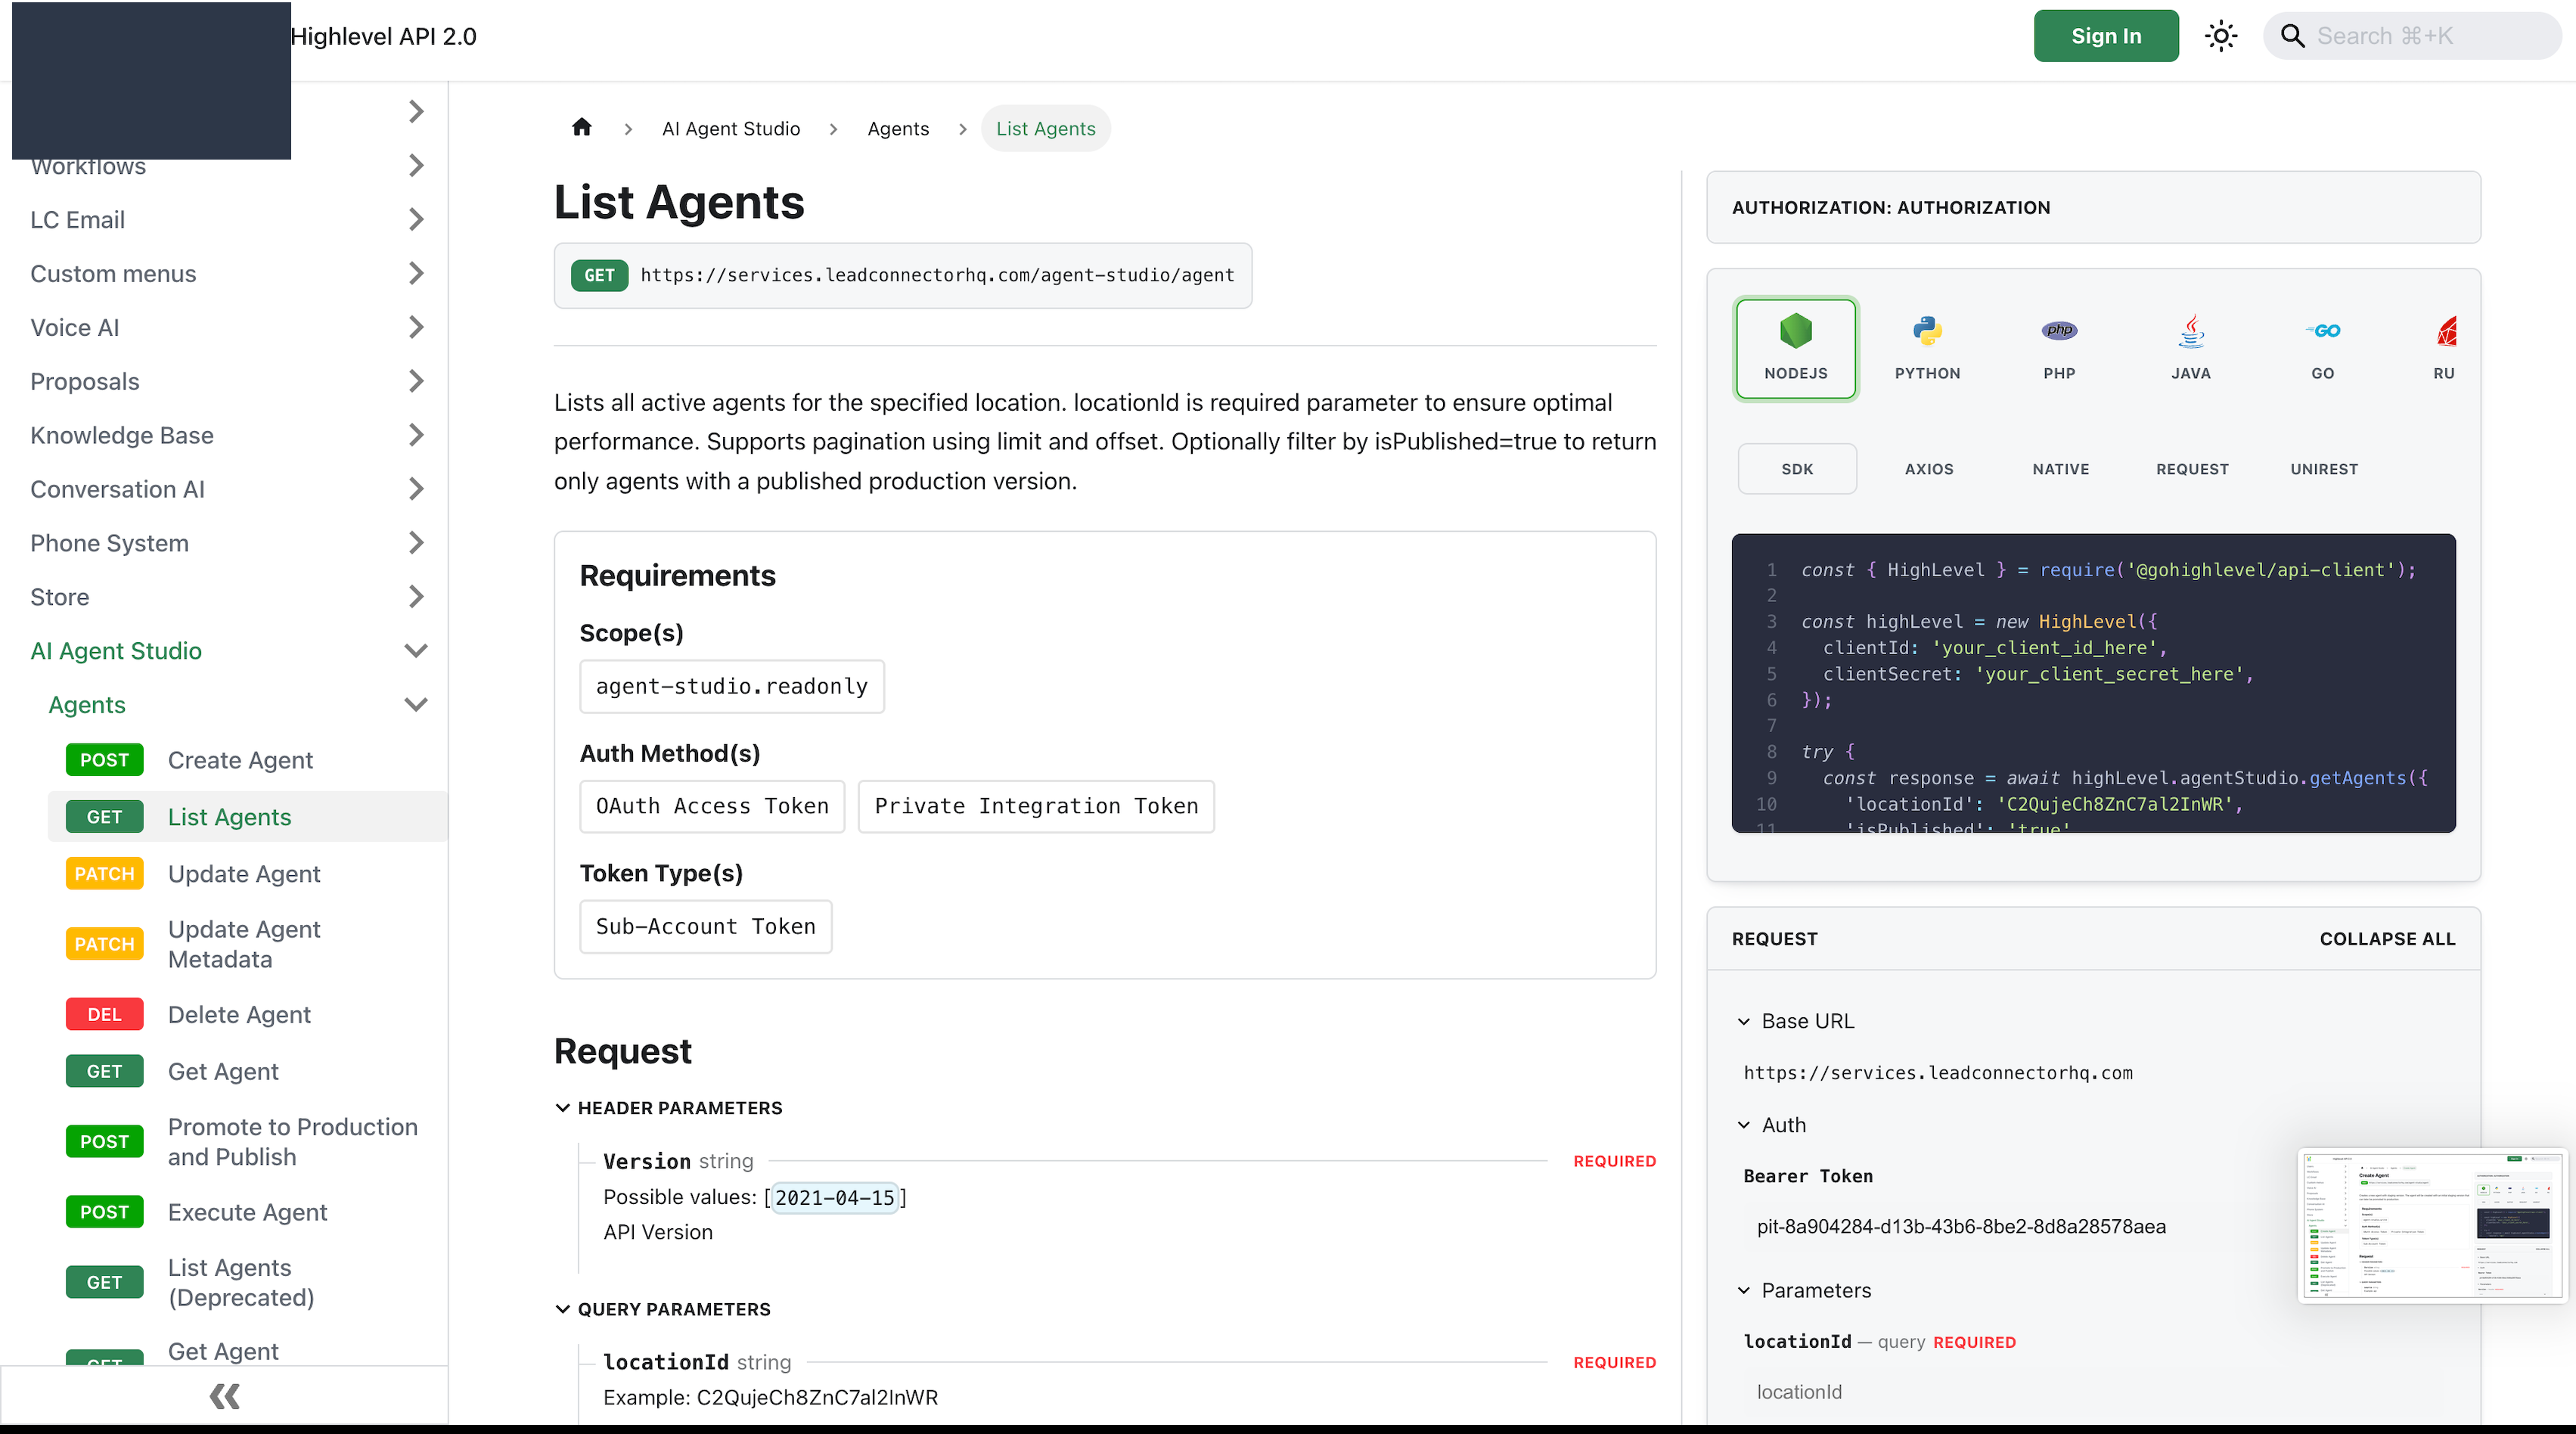The width and height of the screenshot is (2576, 1434).
Task: Expand the Voice AI sidebar section
Action: 416,327
